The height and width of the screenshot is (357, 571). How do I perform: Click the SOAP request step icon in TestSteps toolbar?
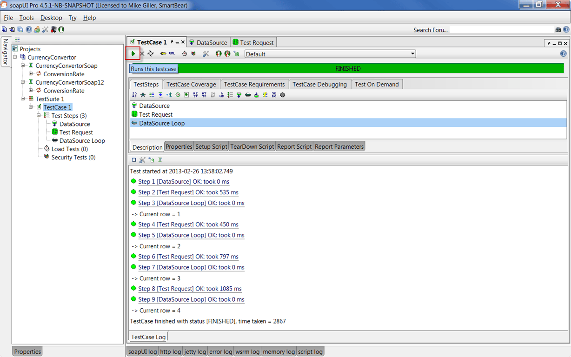coord(134,95)
